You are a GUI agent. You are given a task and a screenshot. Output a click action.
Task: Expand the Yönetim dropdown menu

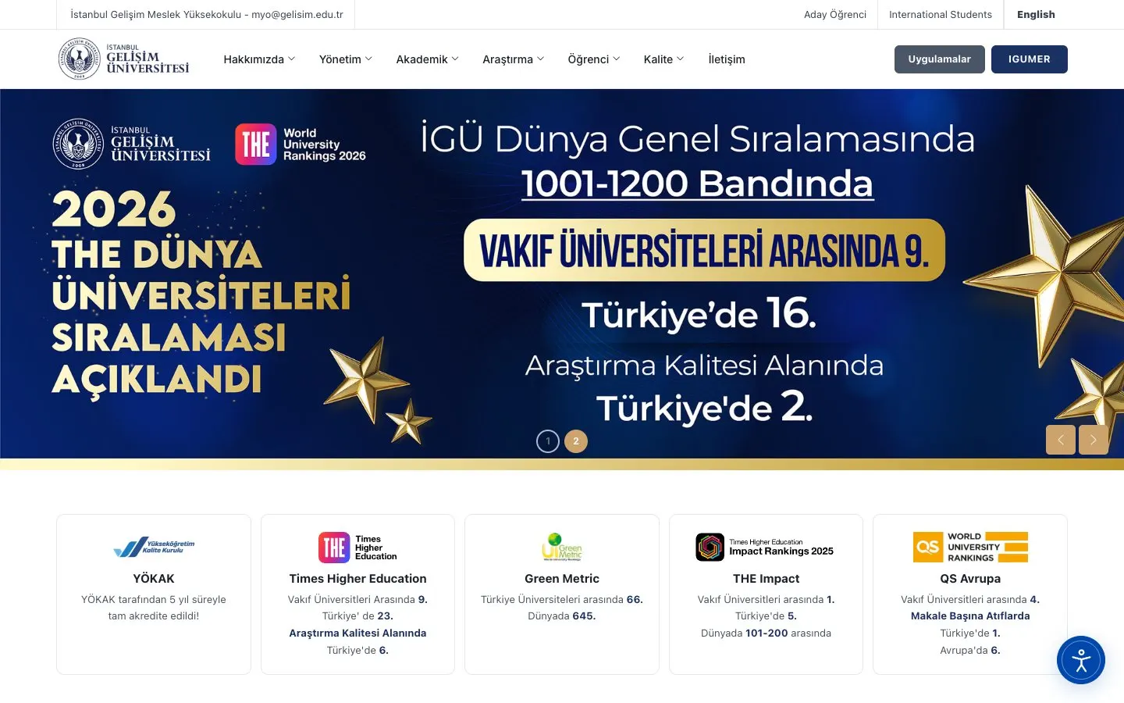(x=346, y=59)
